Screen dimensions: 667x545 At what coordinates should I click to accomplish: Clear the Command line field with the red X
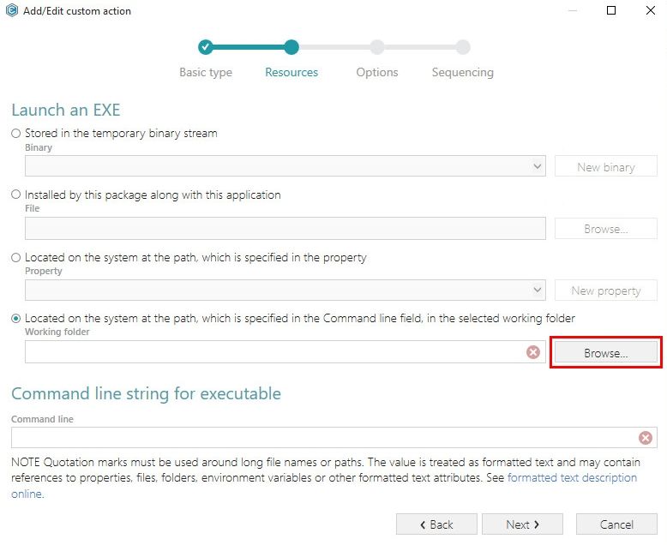[x=646, y=438]
